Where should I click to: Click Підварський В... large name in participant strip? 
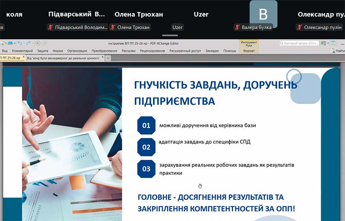coord(77,14)
